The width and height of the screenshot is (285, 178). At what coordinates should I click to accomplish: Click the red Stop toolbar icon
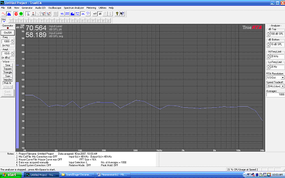point(16,14)
